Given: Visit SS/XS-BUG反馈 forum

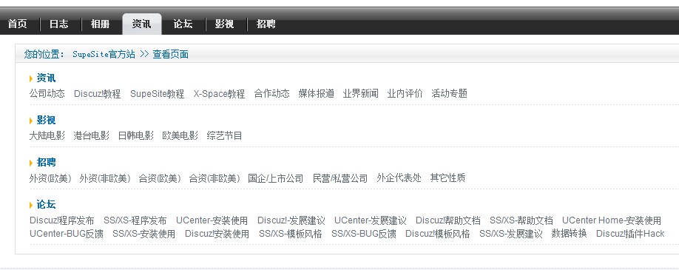Looking at the screenshot, I should [x=364, y=234].
